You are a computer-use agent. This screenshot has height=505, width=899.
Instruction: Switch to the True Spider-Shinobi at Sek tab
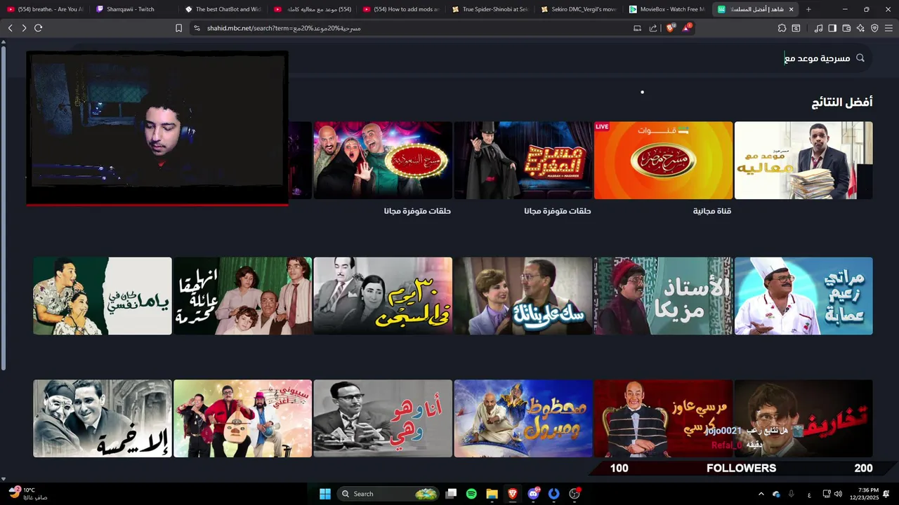(490, 9)
